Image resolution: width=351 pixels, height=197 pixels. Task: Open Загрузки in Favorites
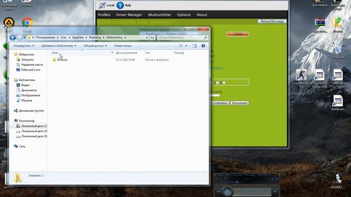point(25,60)
